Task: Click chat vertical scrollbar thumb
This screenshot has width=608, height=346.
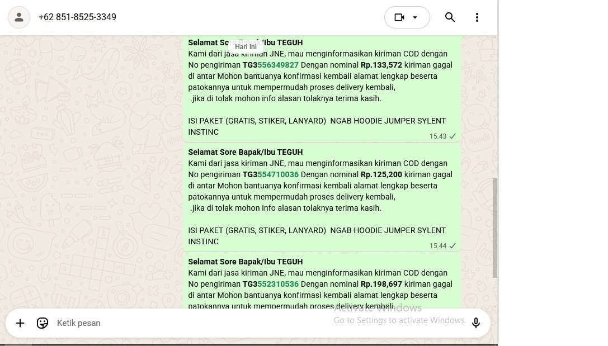Action: (495, 228)
